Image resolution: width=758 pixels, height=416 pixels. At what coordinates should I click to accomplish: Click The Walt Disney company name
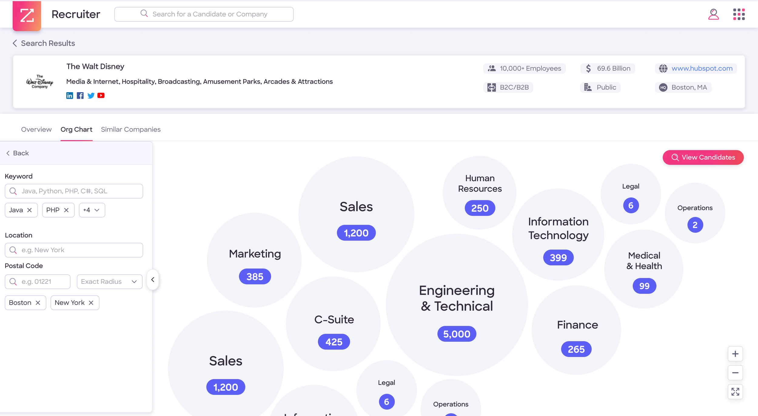(95, 66)
